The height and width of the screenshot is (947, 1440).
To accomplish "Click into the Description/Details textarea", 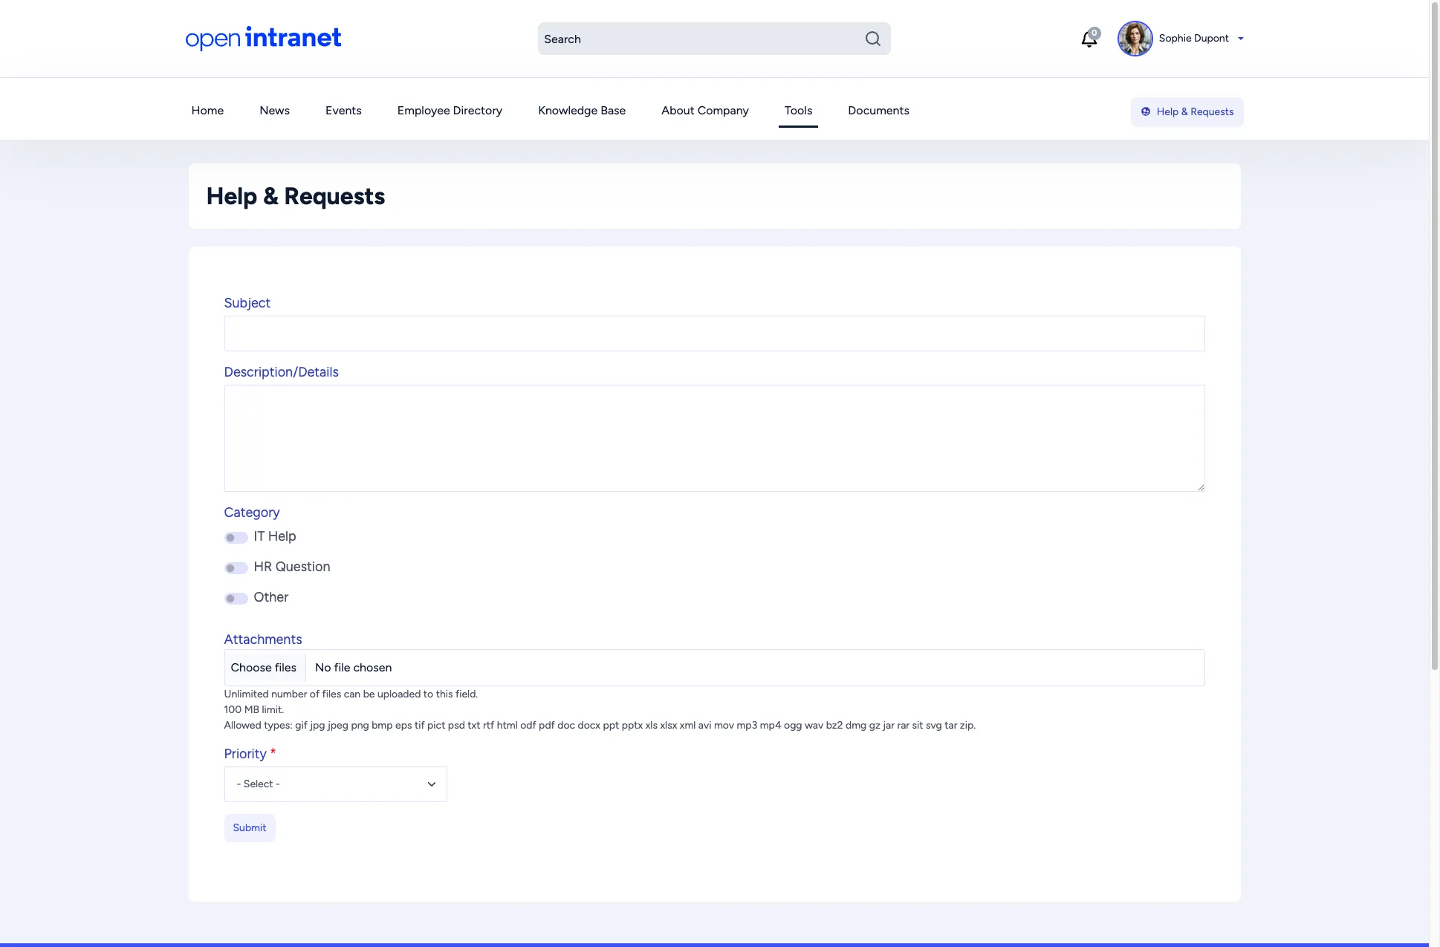I will [x=714, y=438].
